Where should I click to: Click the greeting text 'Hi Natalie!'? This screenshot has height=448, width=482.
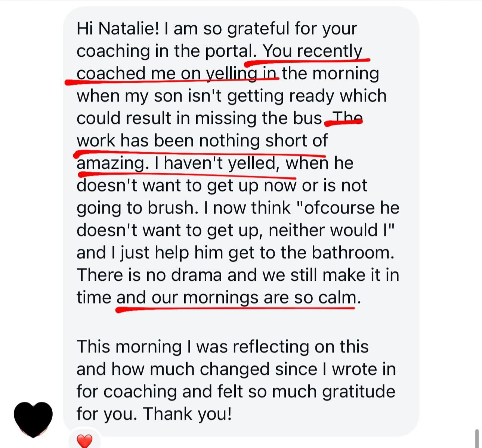pyautogui.click(x=117, y=29)
